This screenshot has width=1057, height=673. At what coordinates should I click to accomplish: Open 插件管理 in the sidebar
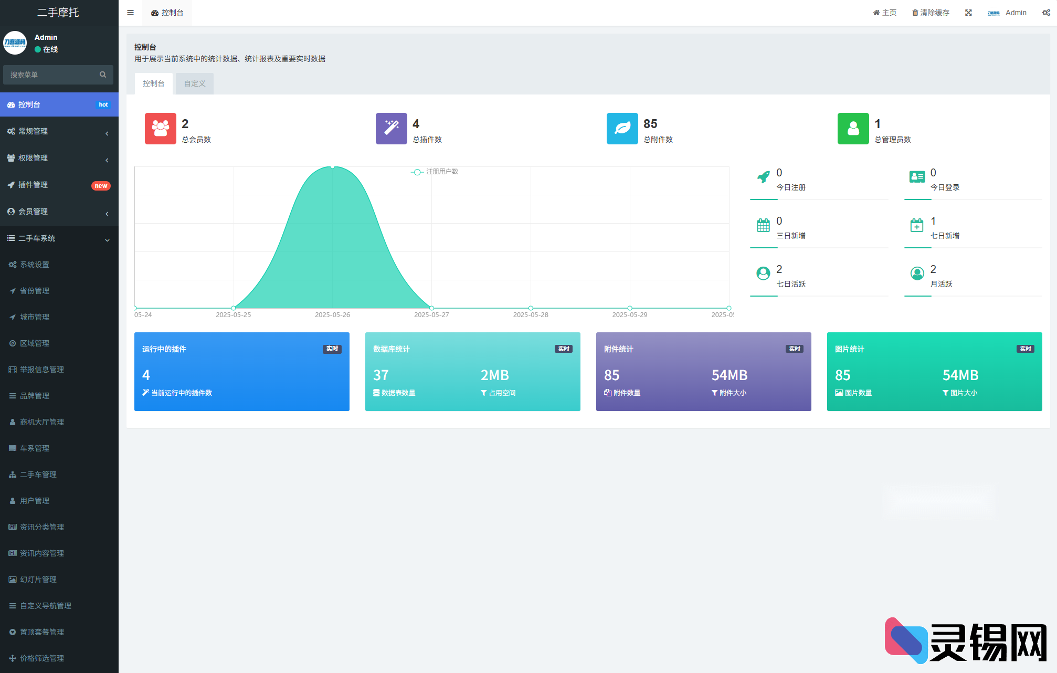coord(59,185)
